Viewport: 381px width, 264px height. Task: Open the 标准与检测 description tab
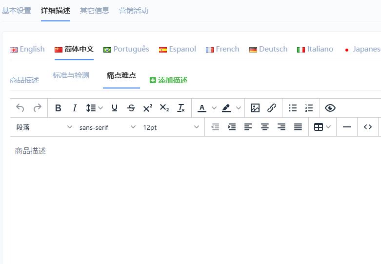point(71,75)
